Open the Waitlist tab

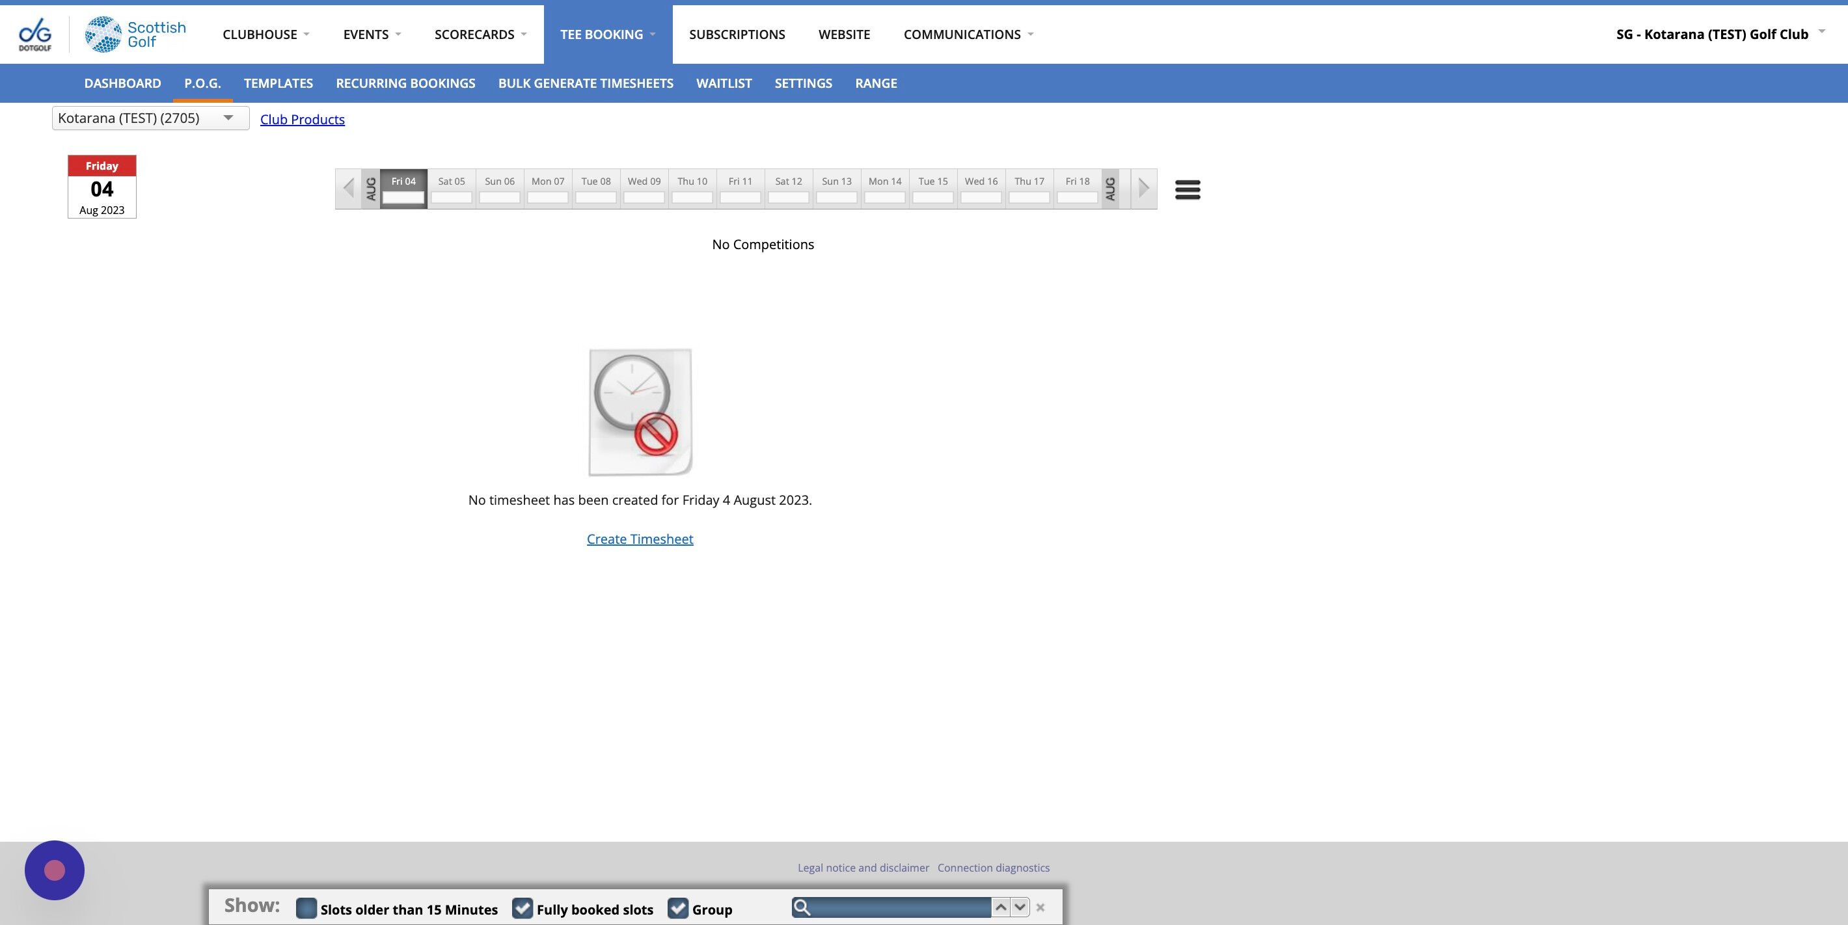723,83
